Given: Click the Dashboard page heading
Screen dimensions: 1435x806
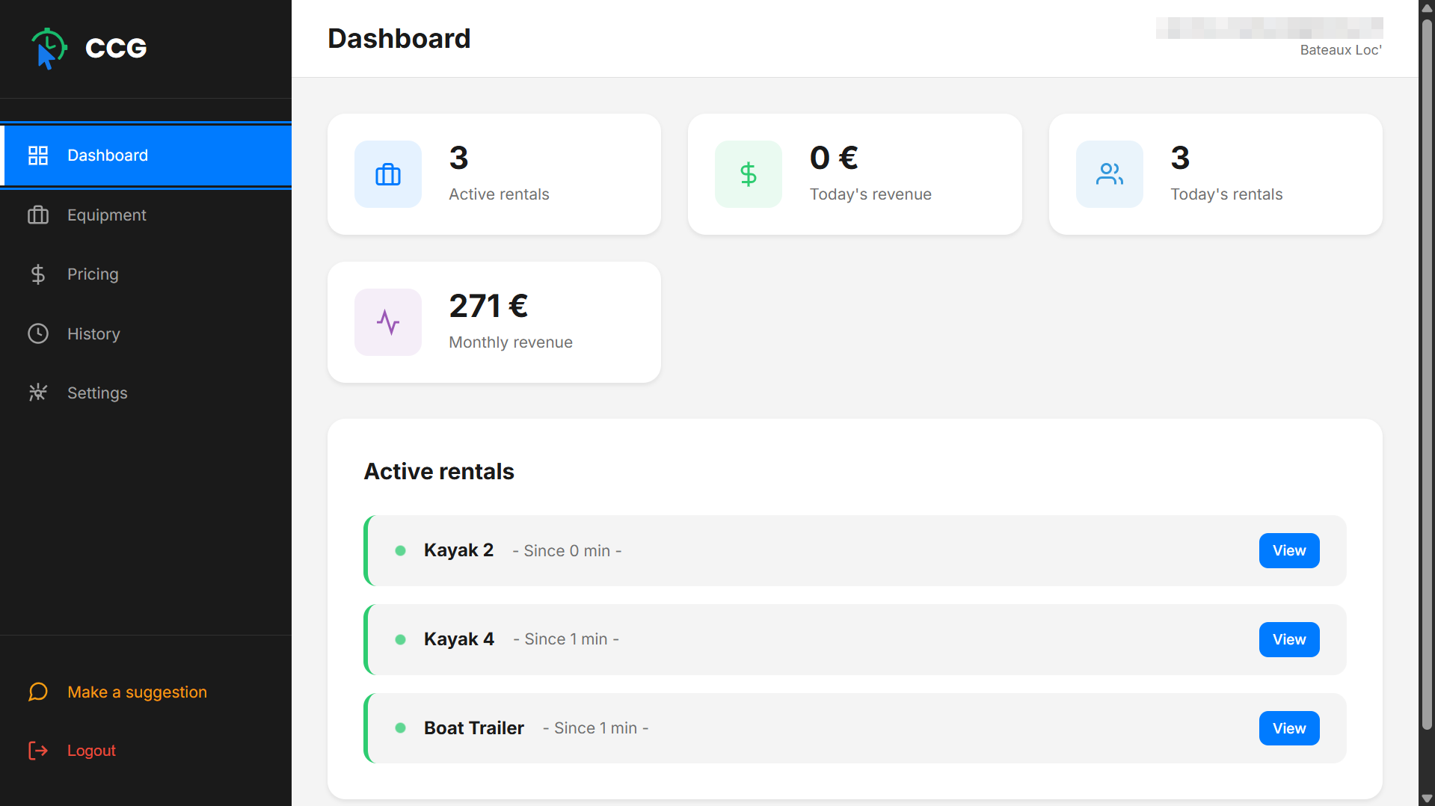Looking at the screenshot, I should (399, 39).
